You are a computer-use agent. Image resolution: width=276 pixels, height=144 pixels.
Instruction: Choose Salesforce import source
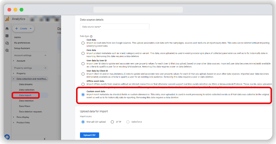tap(128, 122)
